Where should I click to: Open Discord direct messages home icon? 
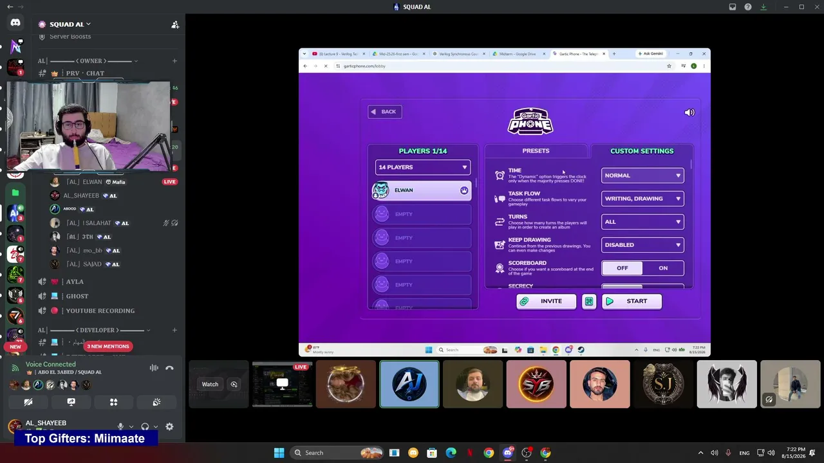point(15,23)
